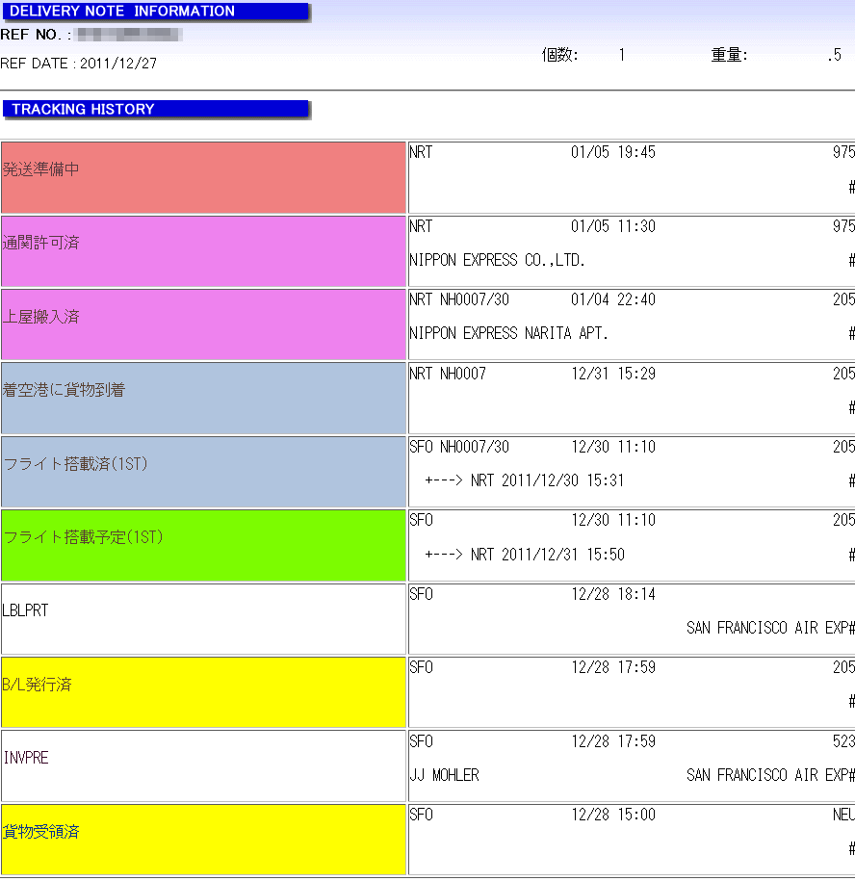Click the 個数 piece count label
The width and height of the screenshot is (855, 881).
pos(559,55)
